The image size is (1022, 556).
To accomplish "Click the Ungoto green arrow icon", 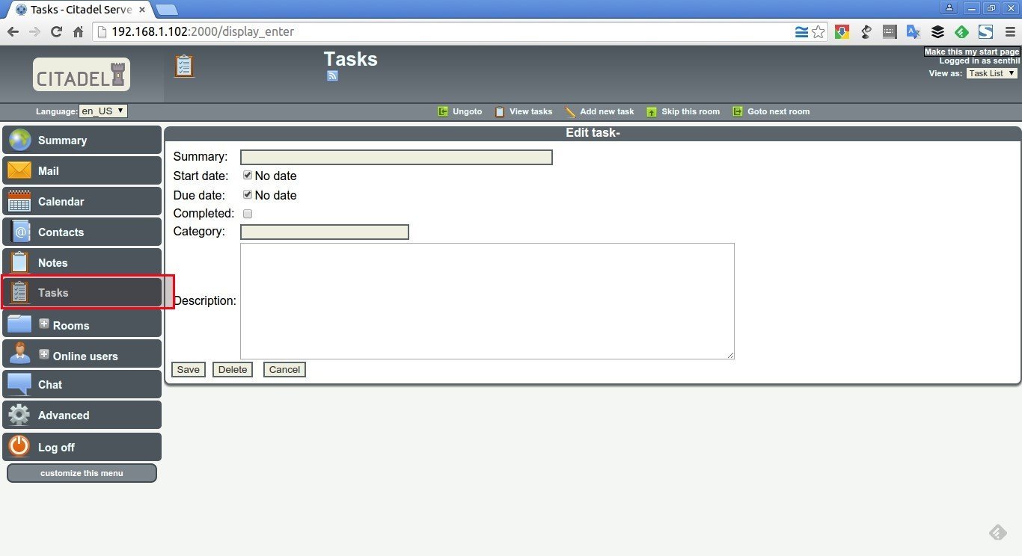I will click(442, 111).
